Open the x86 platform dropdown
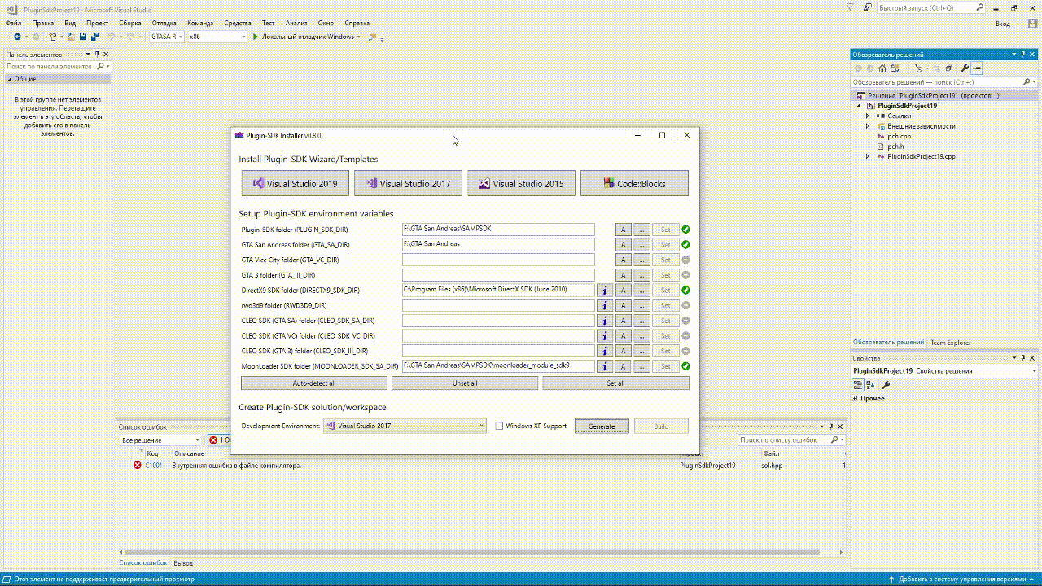Screen dimensions: 1042x586 point(217,37)
